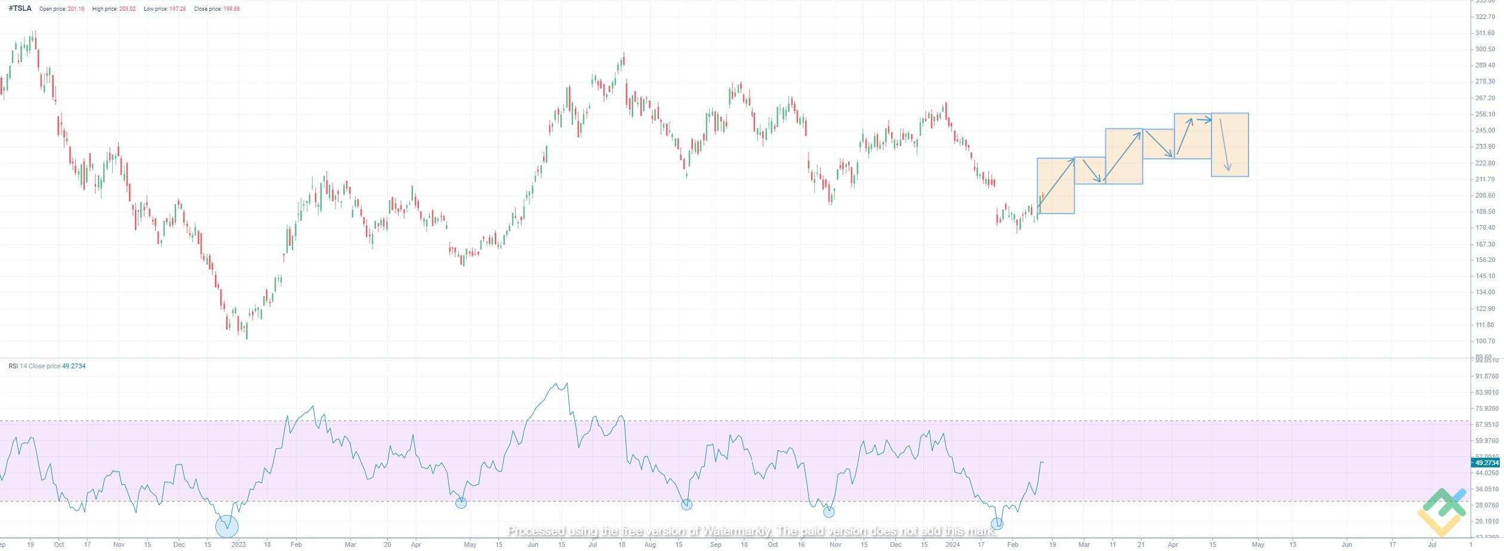Select the largest RSI oversold circle marker
This screenshot has width=1504, height=551.
[227, 526]
